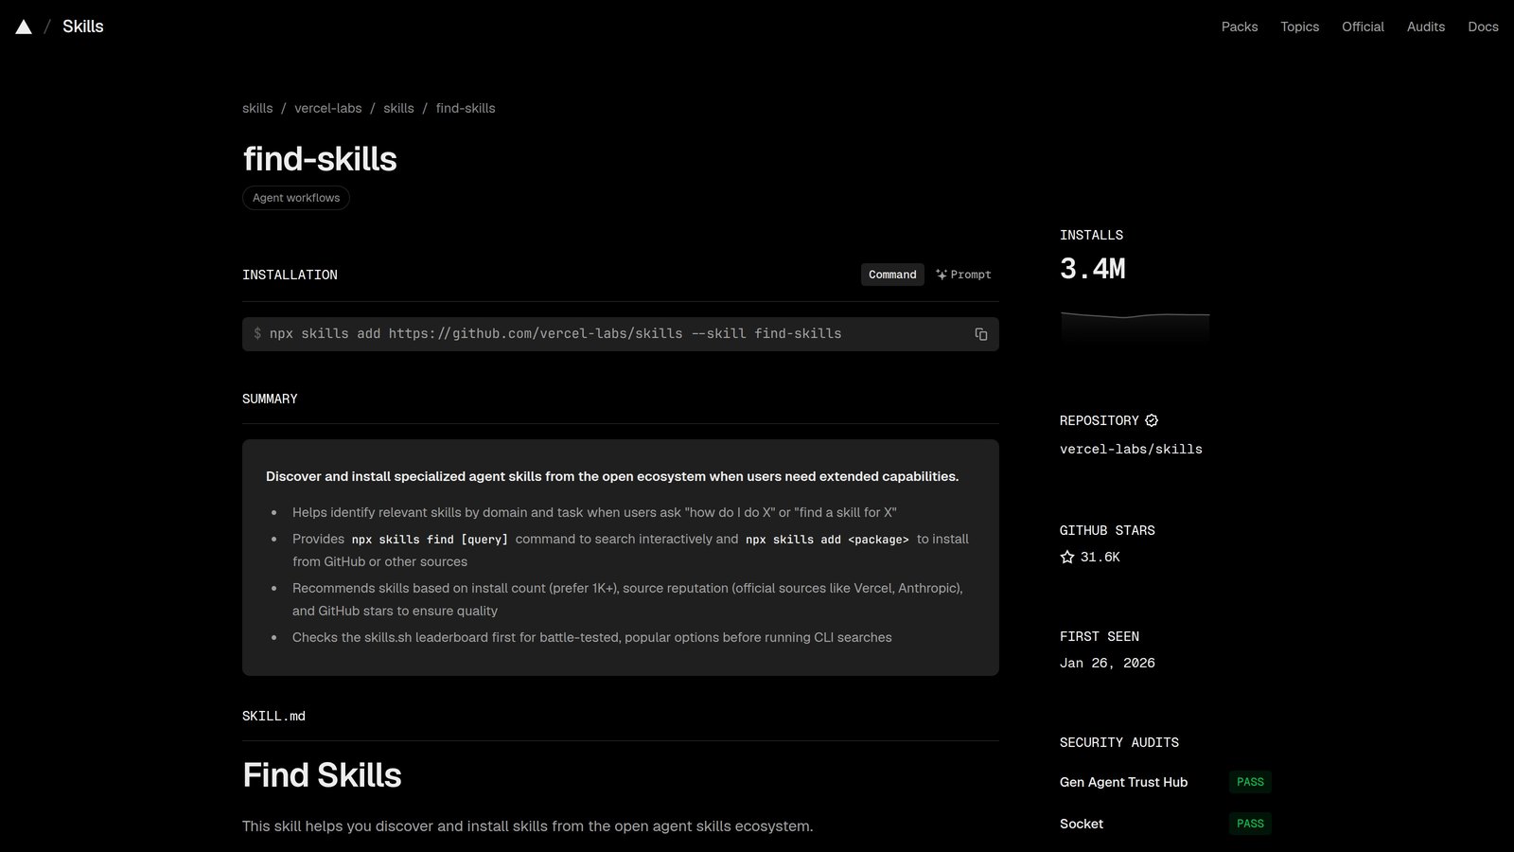Click the INSTALLATION section label

coord(290,275)
